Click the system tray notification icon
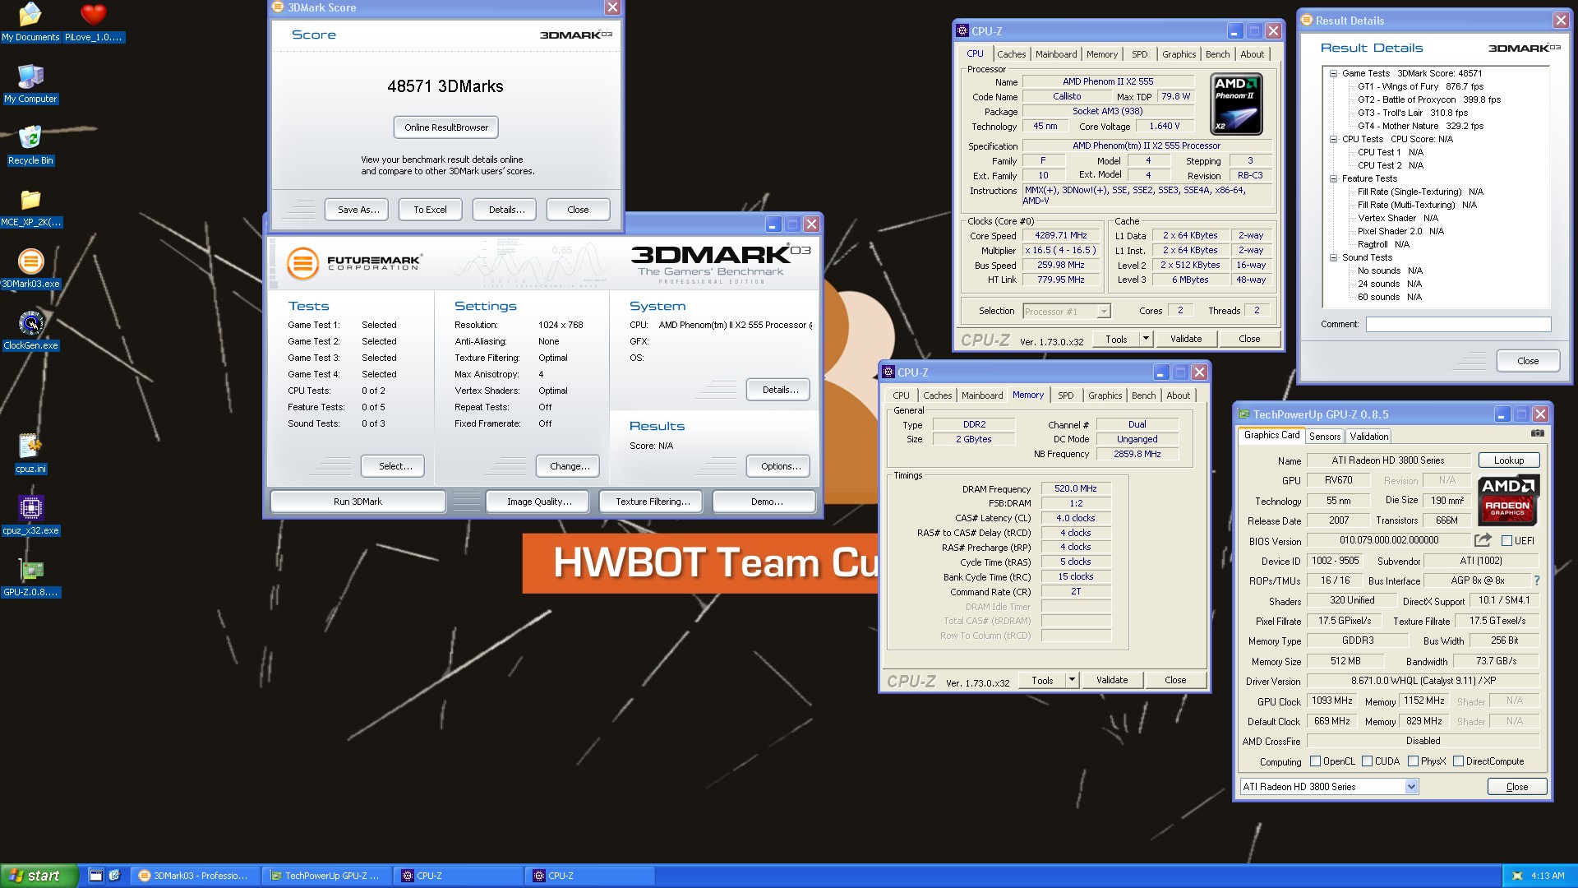Screen dimensions: 1578x888 click(x=1517, y=876)
